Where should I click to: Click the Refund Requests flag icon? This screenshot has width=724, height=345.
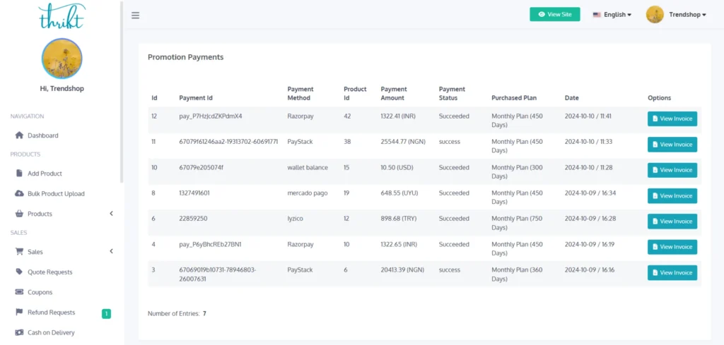coord(19,312)
